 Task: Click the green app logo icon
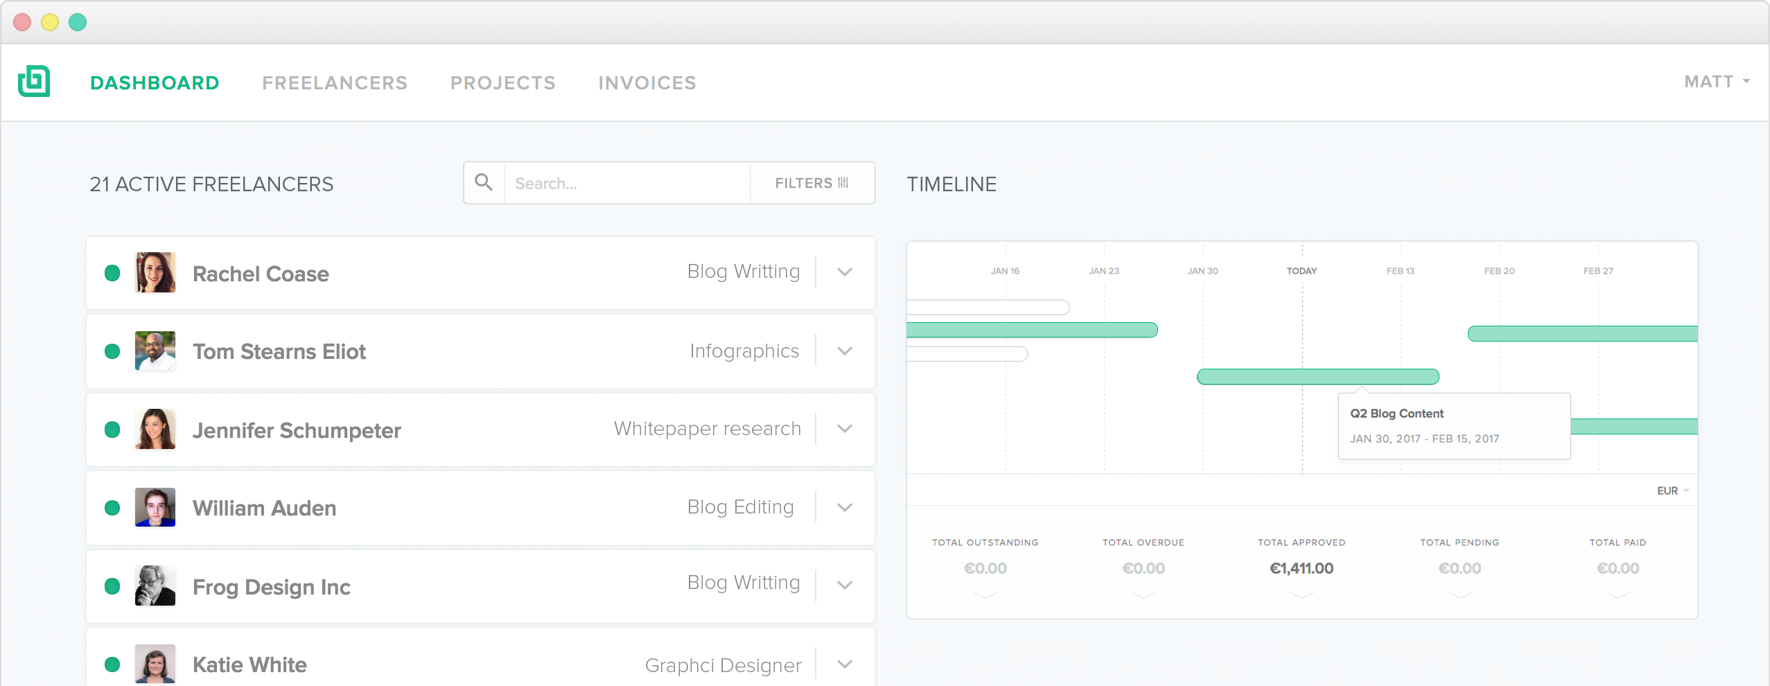[34, 82]
